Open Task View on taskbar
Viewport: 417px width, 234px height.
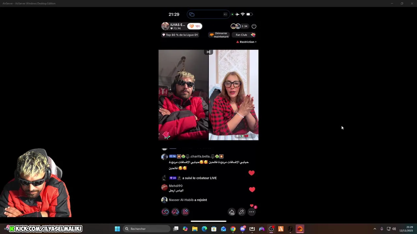coord(176,229)
